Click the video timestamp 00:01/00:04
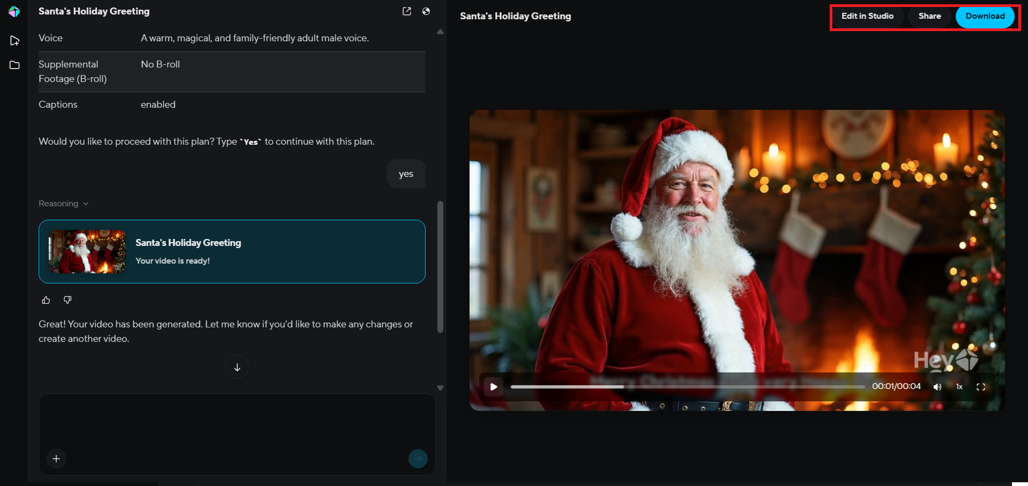The width and height of the screenshot is (1028, 486). [896, 386]
